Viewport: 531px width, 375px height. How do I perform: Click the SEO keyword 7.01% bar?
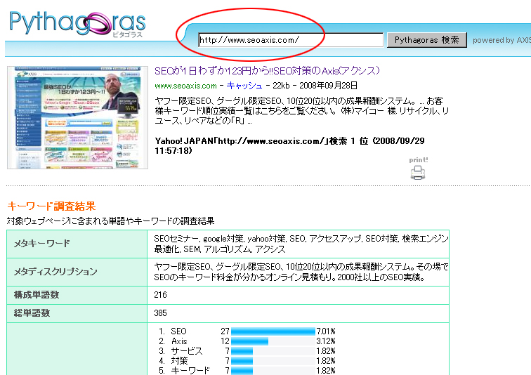[273, 331]
